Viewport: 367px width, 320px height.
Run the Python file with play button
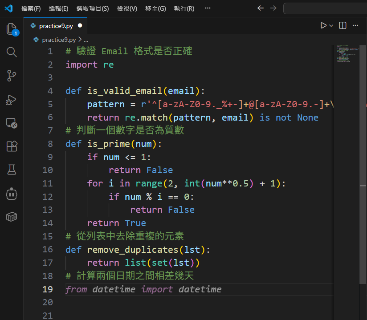point(323,26)
